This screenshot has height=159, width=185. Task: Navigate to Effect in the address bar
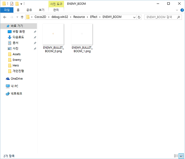point(94,17)
